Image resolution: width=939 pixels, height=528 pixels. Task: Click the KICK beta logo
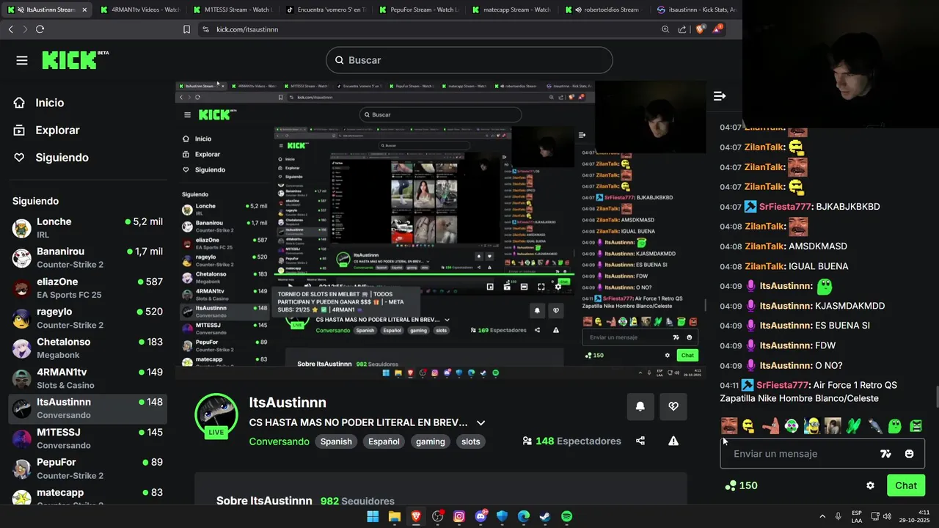tap(75, 60)
